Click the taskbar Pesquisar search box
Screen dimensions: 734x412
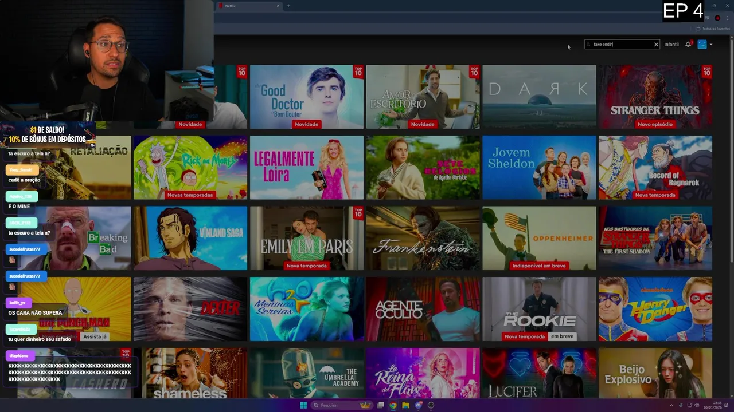pyautogui.click(x=342, y=405)
